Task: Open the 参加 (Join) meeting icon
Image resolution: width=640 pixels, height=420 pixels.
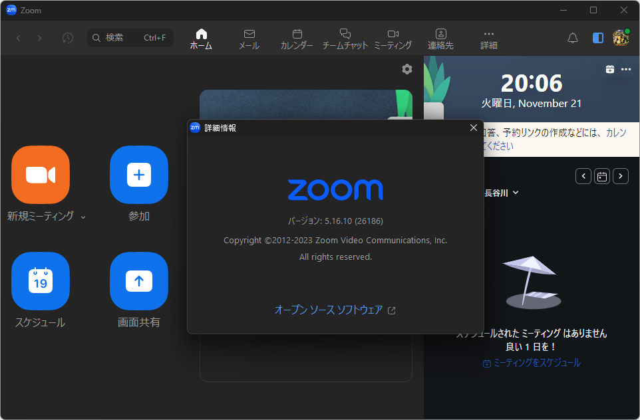Action: (138, 175)
